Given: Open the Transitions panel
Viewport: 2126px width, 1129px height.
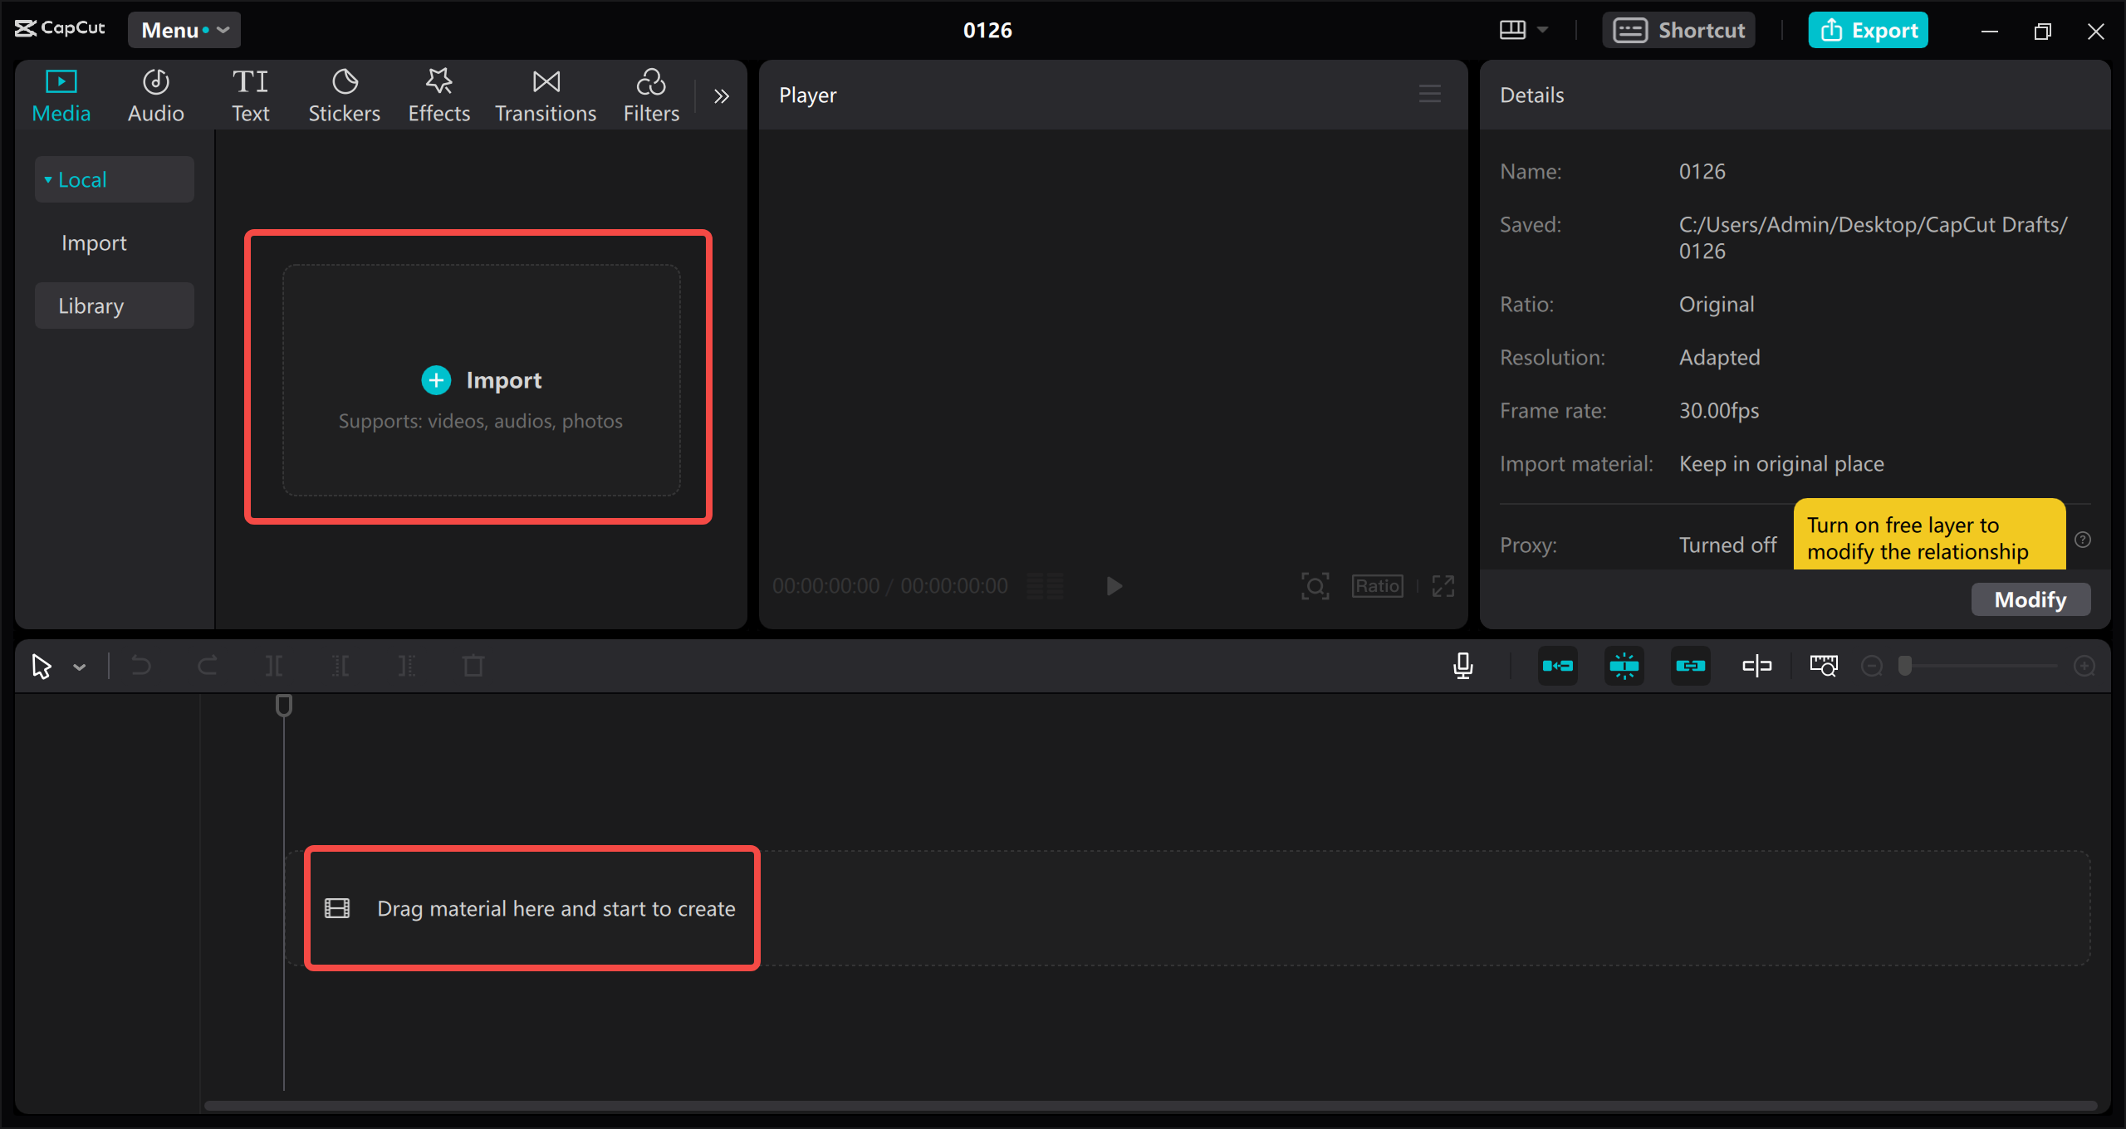Looking at the screenshot, I should pos(546,95).
